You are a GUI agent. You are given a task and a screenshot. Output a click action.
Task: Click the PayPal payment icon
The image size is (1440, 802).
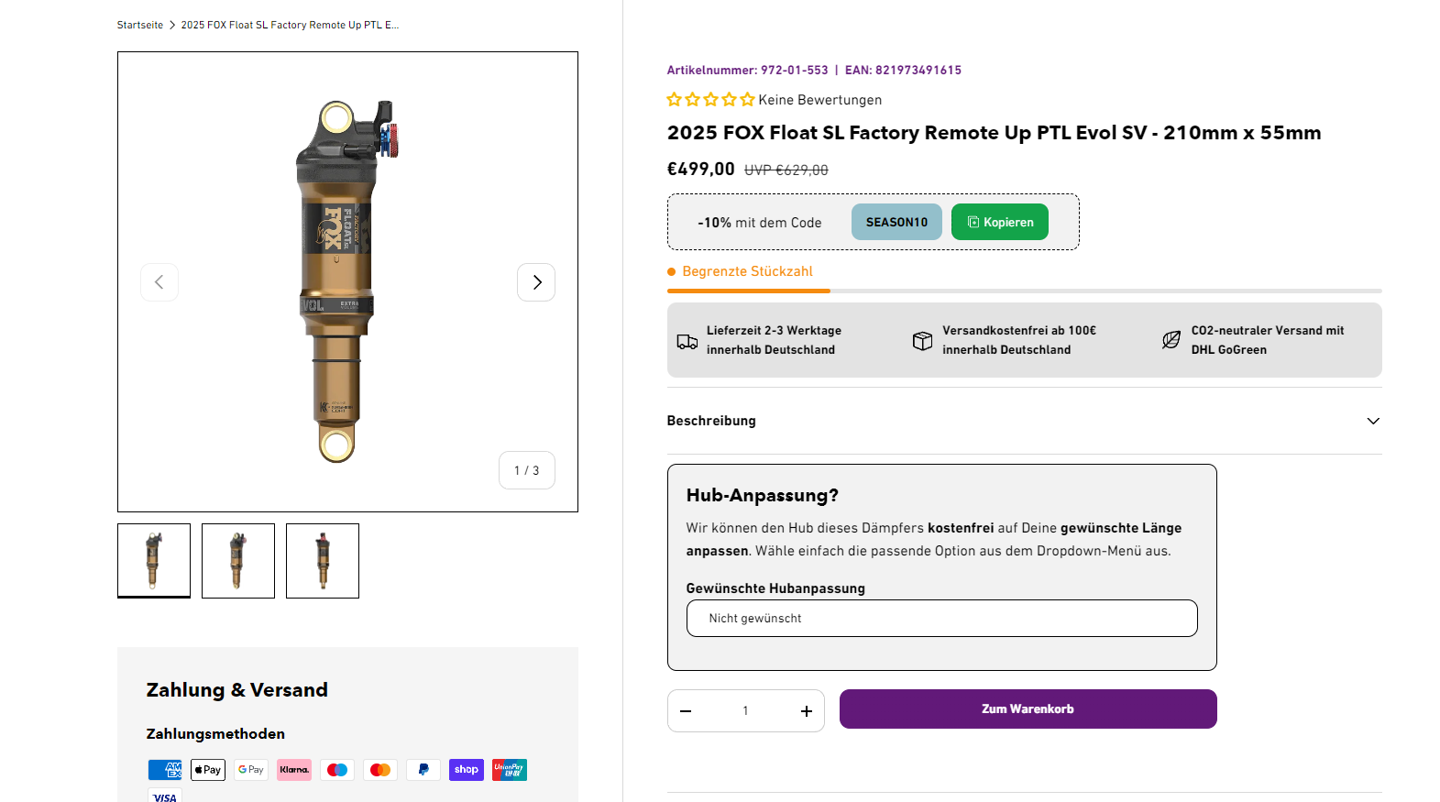(x=423, y=770)
